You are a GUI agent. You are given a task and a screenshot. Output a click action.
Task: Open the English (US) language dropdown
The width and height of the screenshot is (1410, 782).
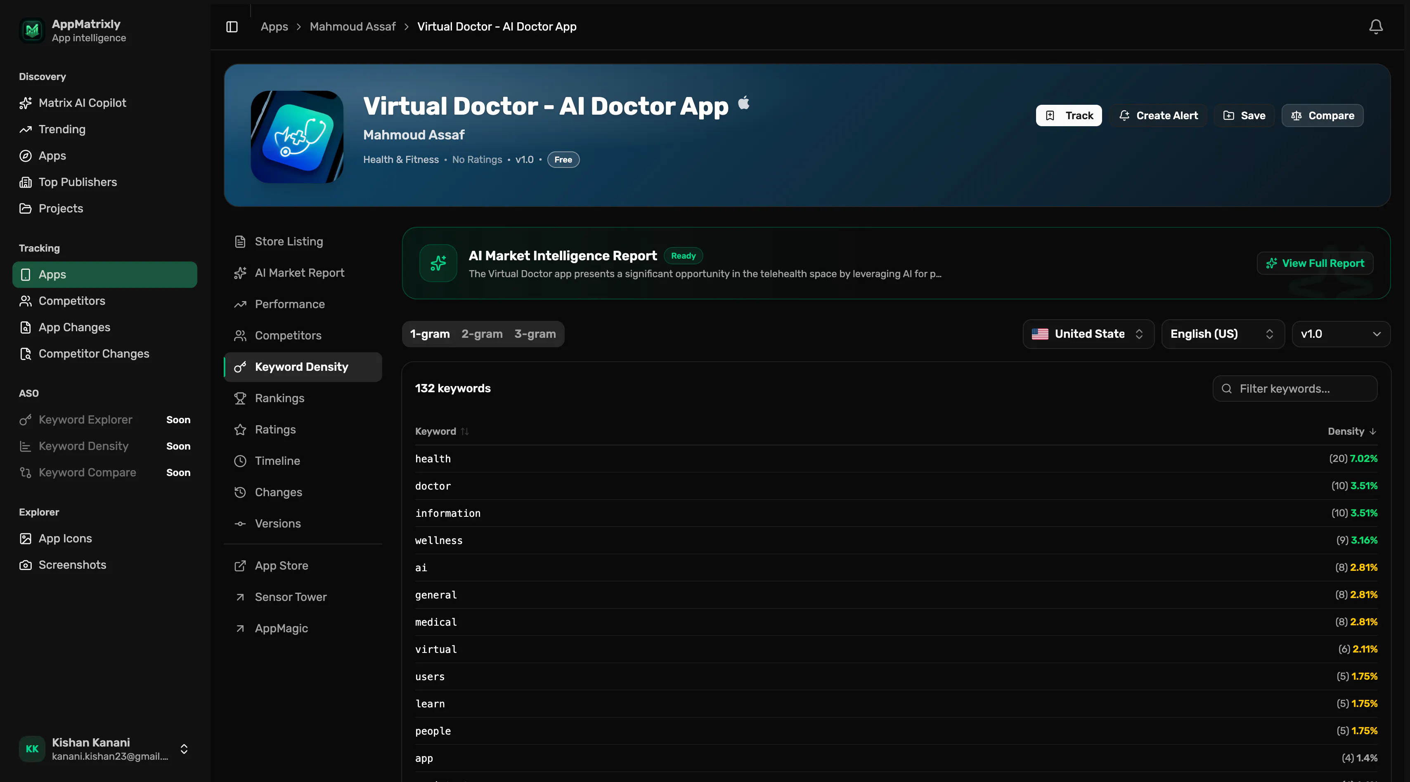(1223, 334)
